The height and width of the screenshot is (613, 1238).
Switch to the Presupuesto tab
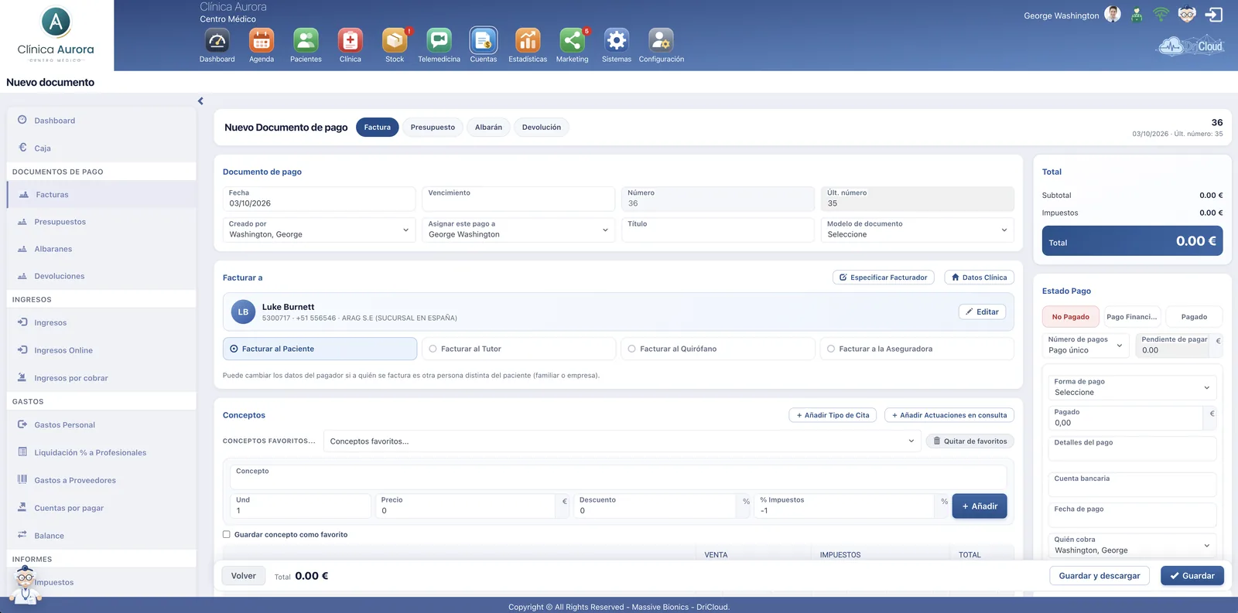(433, 128)
